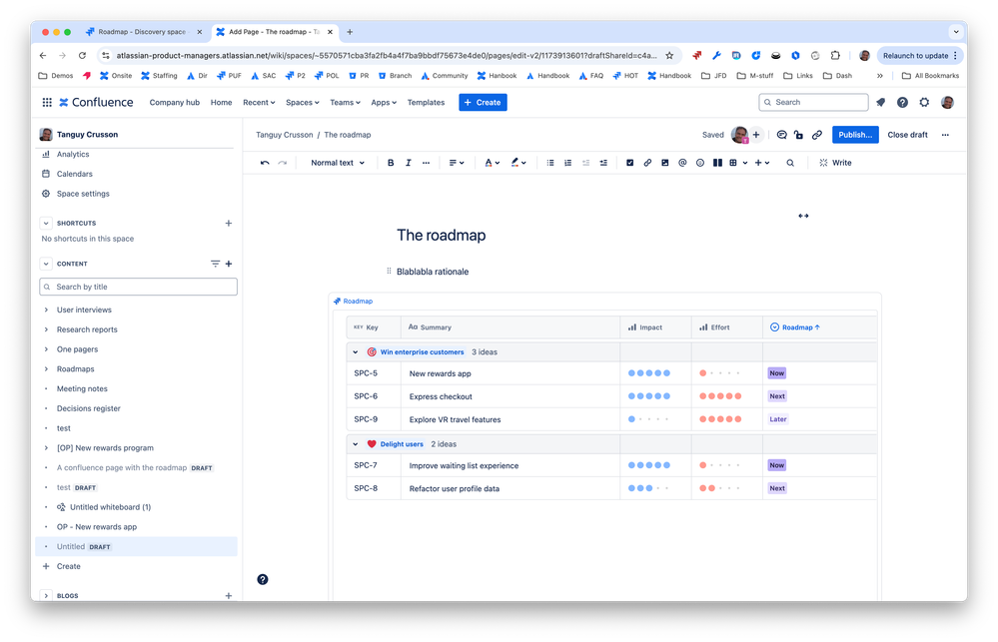
Task: Toggle the page width arrows
Action: click(803, 216)
